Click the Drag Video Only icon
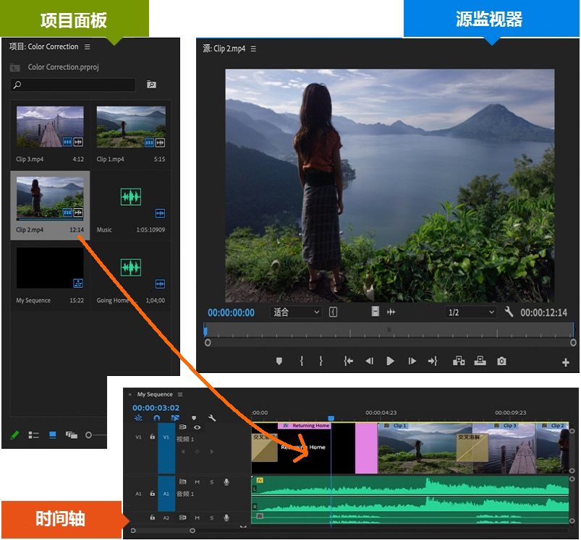Image resolution: width=581 pixels, height=540 pixels. coord(376,312)
